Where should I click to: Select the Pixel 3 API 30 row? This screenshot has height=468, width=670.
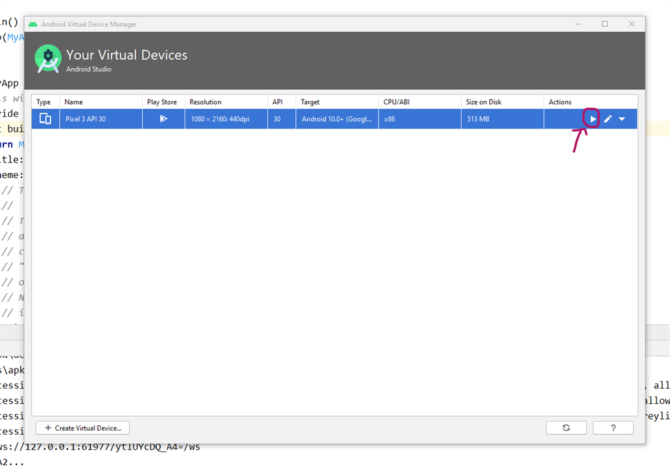click(x=262, y=119)
